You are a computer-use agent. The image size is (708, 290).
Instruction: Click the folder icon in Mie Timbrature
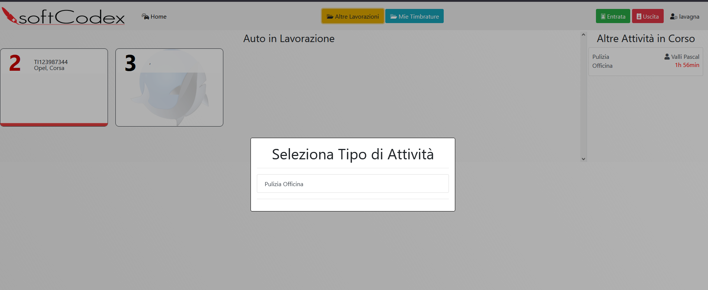(x=393, y=16)
